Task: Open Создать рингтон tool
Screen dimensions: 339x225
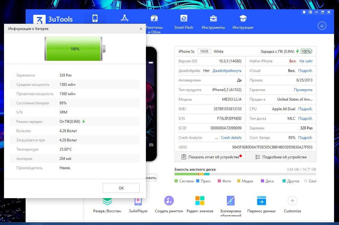Action: pyautogui.click(x=169, y=204)
